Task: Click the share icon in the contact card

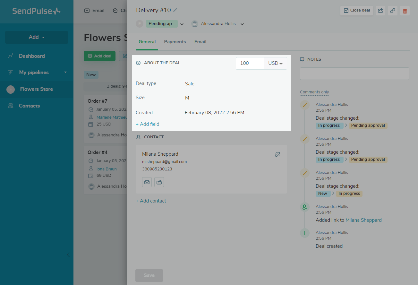Action: (159, 182)
